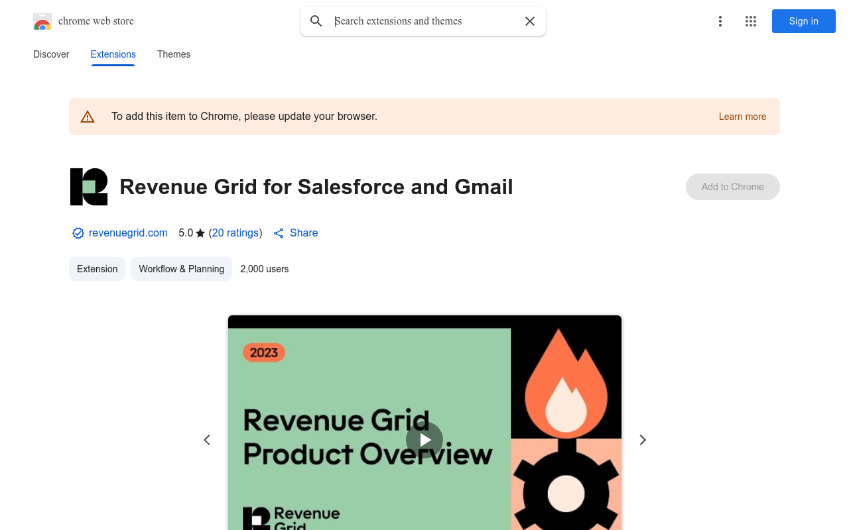Select the Workflow & Planning category chip
The image size is (849, 530).
pos(182,269)
